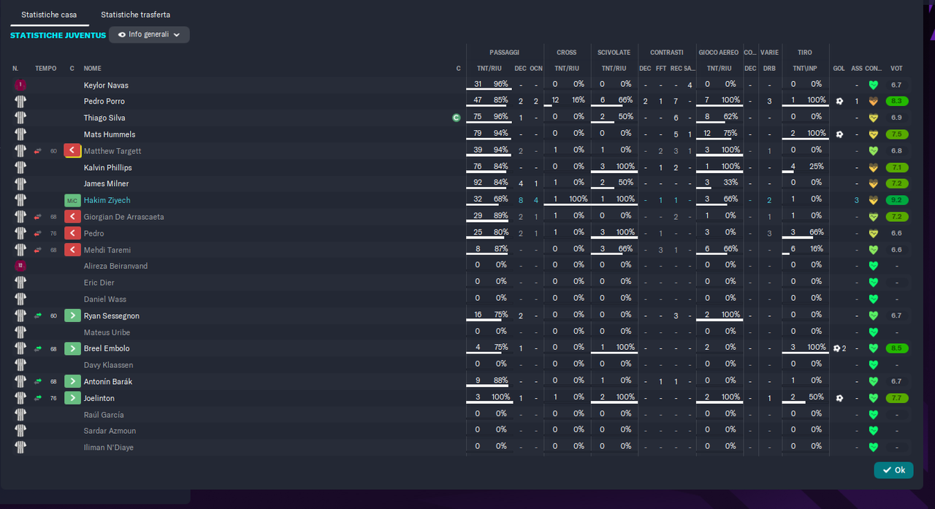935x509 pixels.
Task: Click STATISTICHE JUVENTUS heading
Action: 58,35
